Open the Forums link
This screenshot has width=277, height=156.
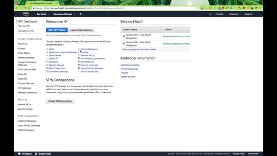[x=124, y=73]
